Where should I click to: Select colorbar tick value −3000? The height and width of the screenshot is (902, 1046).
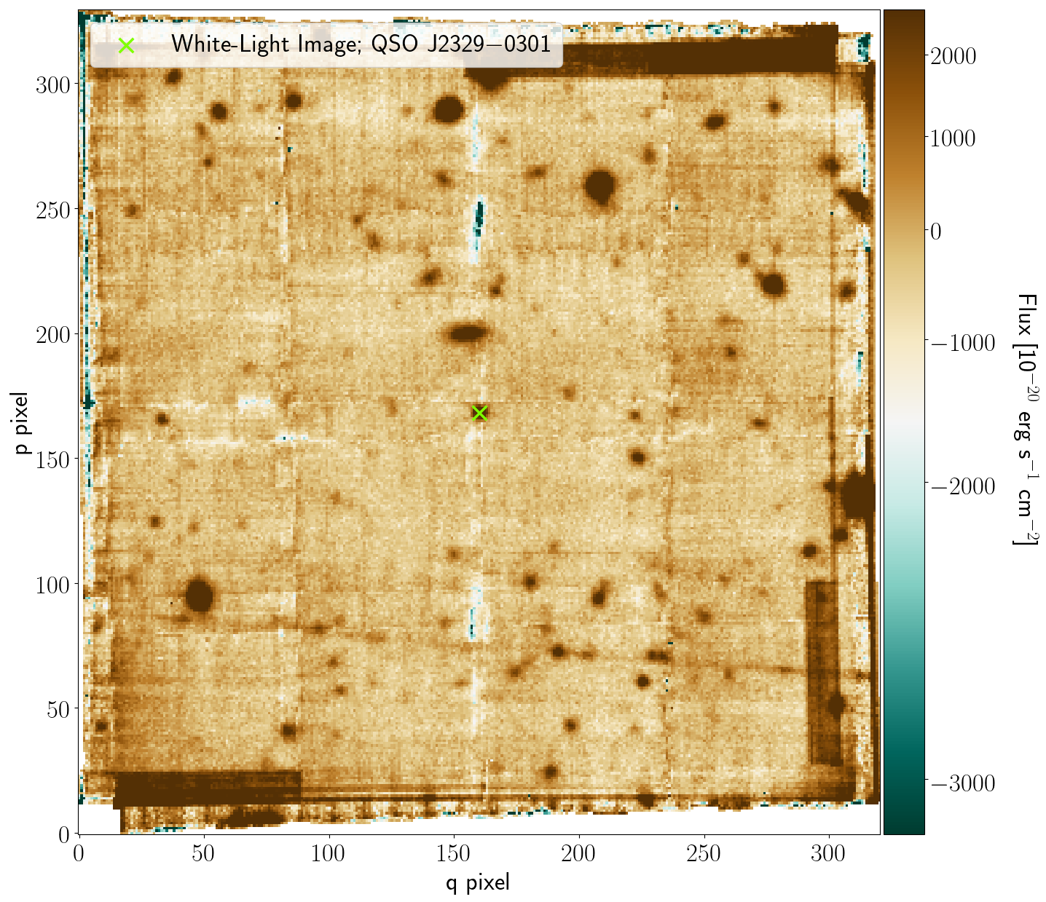[962, 783]
